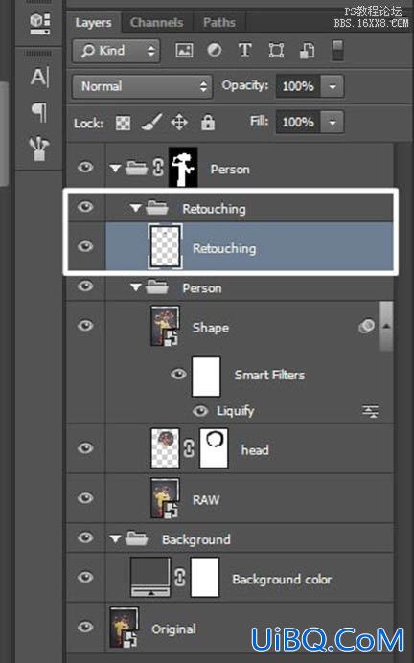Filter layers by type (T icon)
The width and height of the screenshot is (414, 663).
click(x=244, y=51)
